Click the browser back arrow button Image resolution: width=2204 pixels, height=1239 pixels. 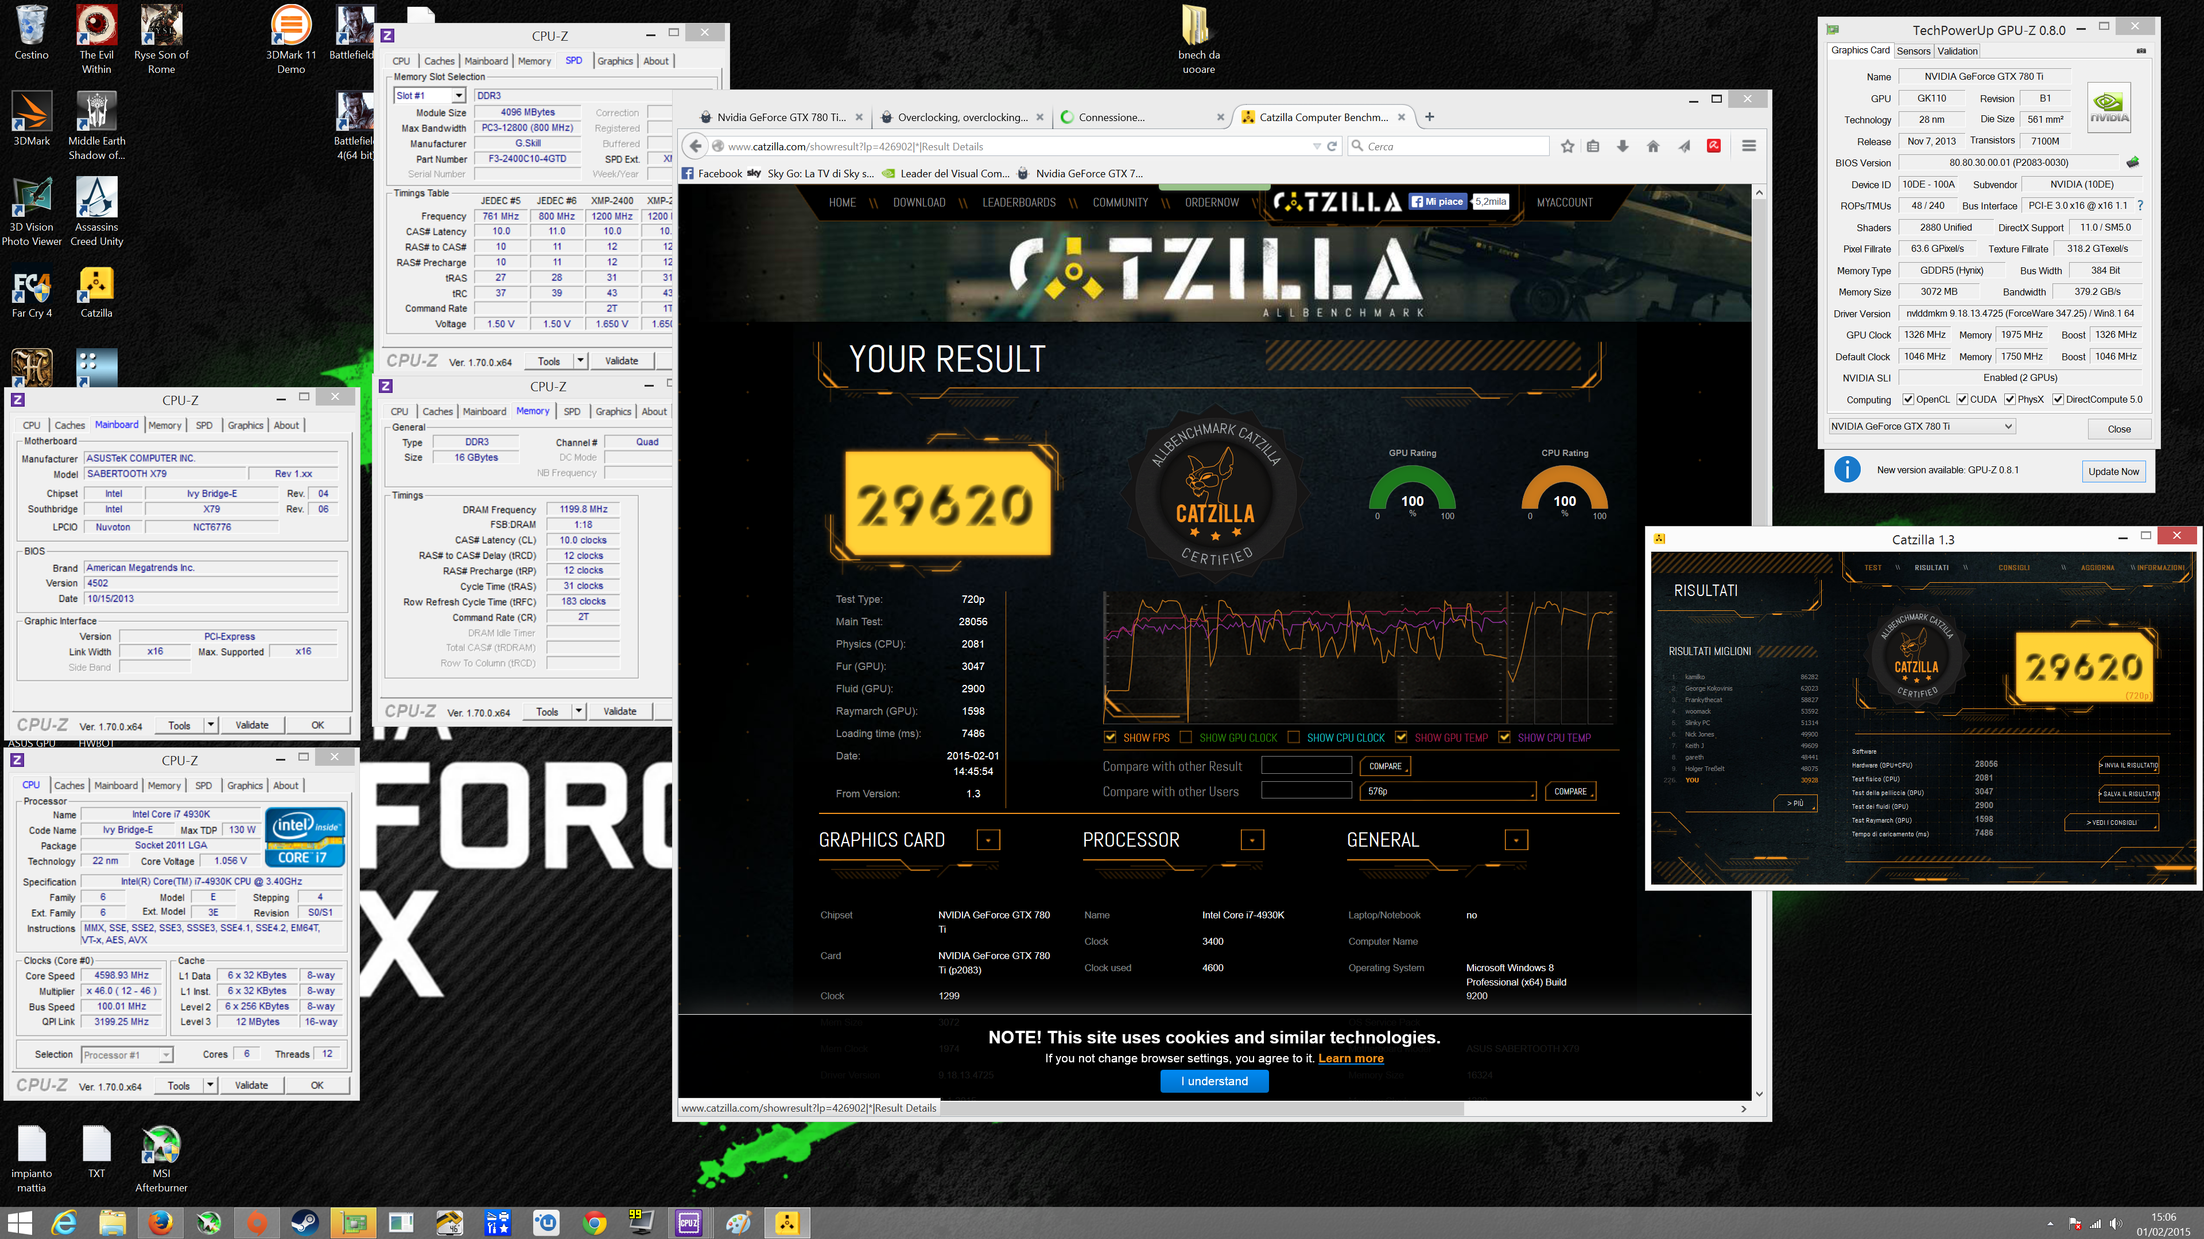[x=696, y=146]
